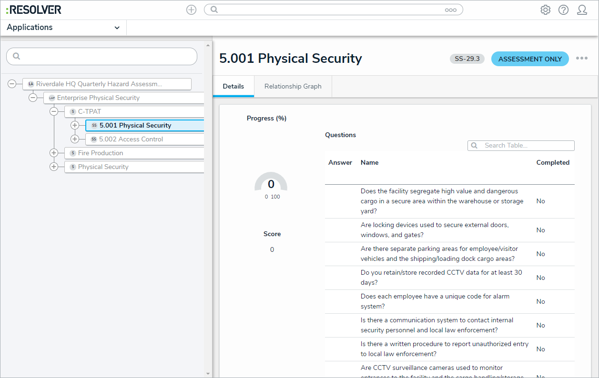Click the Search Table input field
This screenshot has width=599, height=378.
tap(521, 146)
